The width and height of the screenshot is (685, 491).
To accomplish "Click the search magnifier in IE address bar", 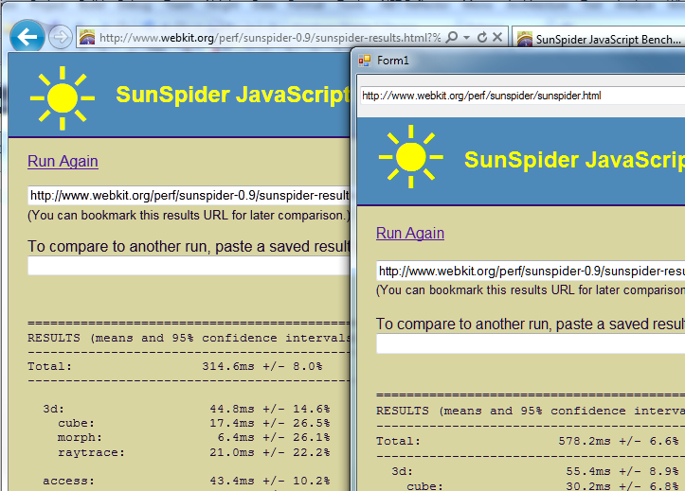I will pos(452,38).
